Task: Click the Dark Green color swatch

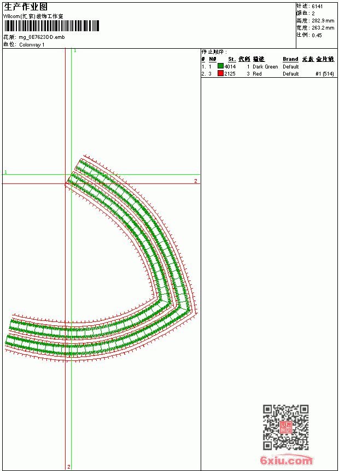Action: point(220,66)
